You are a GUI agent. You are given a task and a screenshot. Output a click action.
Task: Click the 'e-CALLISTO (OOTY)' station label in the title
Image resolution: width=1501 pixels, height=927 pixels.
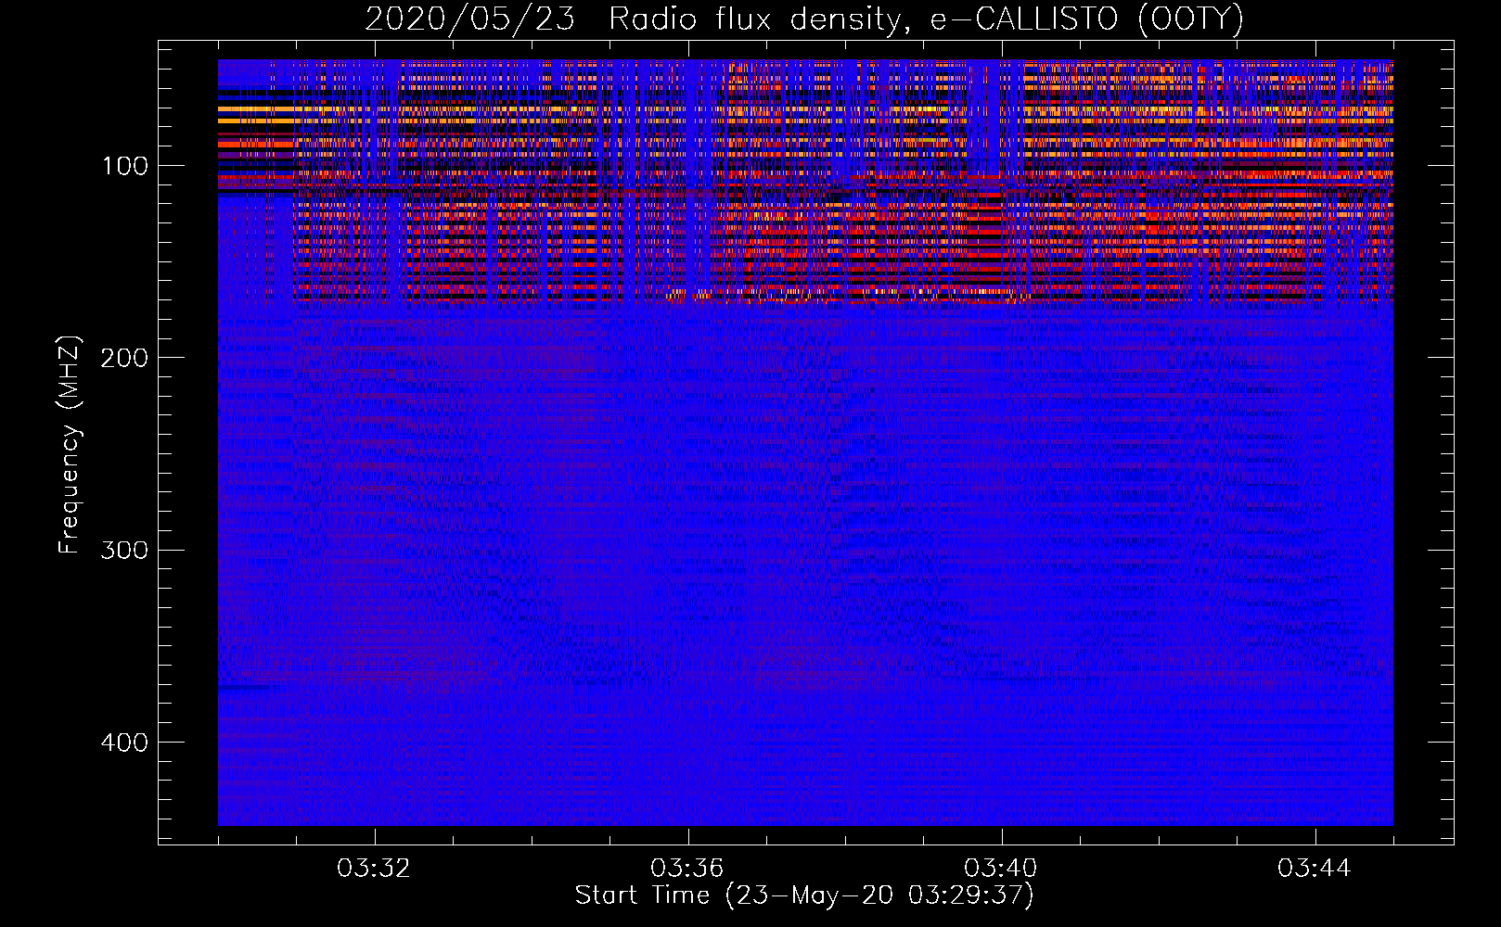coord(1086,19)
